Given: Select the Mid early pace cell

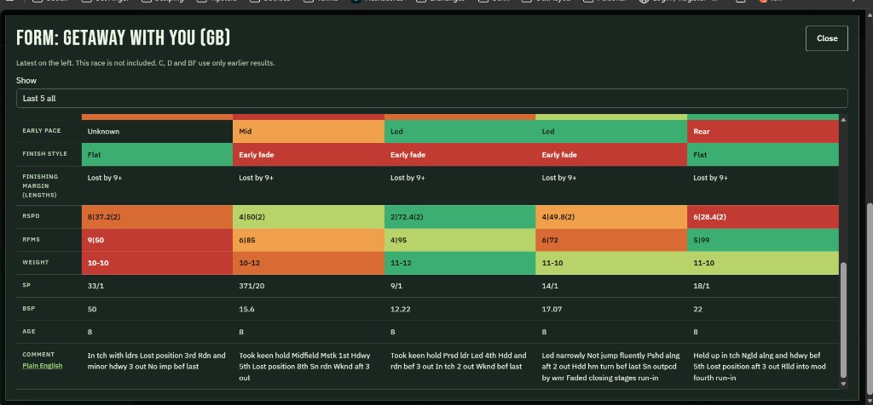Looking at the screenshot, I should coord(309,132).
